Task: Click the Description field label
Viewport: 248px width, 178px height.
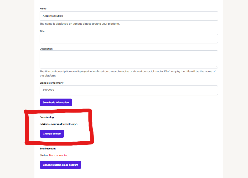Action: point(46,49)
